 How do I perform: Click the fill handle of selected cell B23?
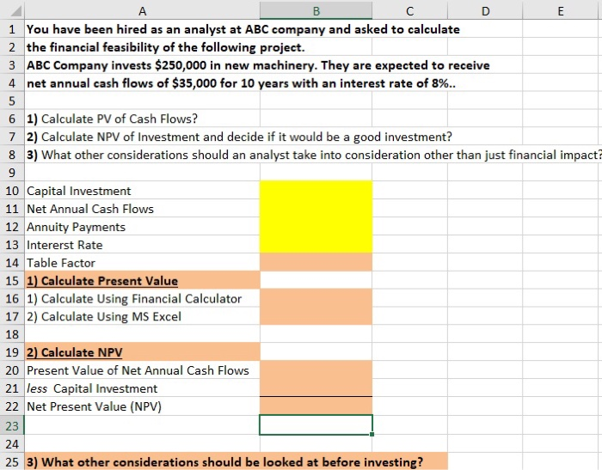coord(372,434)
